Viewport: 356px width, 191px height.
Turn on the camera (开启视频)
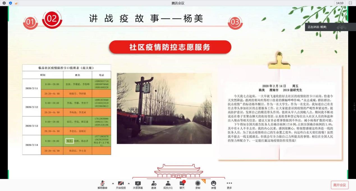(x=121, y=185)
